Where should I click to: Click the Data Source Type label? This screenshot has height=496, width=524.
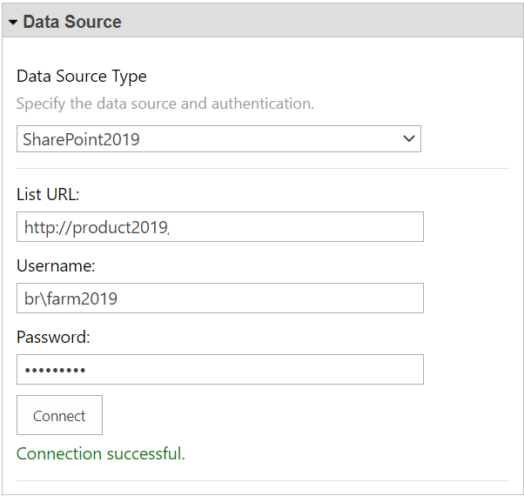tap(82, 77)
